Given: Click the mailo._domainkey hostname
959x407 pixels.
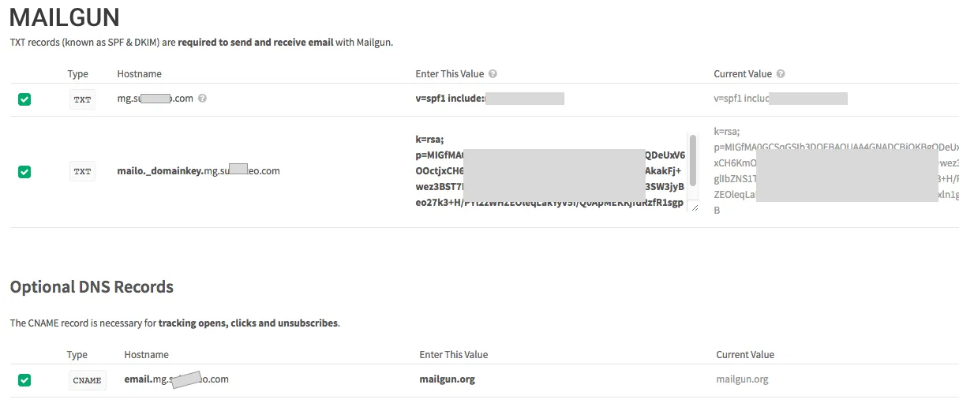Looking at the screenshot, I should [197, 170].
